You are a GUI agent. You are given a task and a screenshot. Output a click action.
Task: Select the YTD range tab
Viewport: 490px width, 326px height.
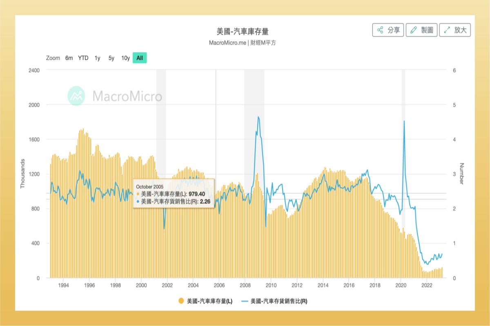coord(83,58)
